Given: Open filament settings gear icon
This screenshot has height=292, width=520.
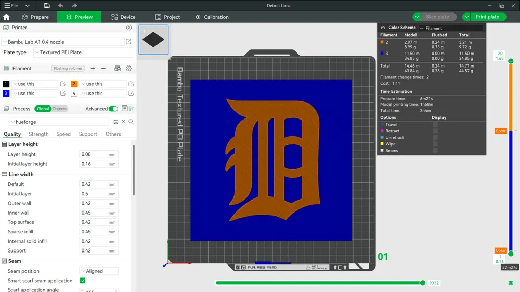Looking at the screenshot, I should (128, 68).
